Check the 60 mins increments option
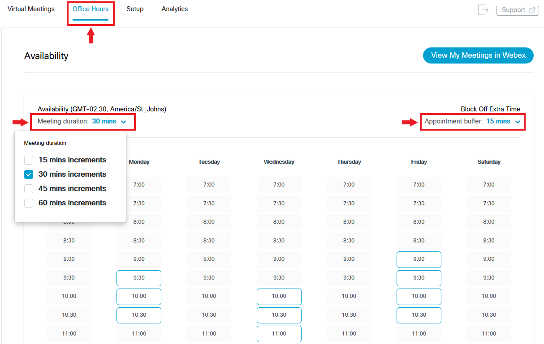The width and height of the screenshot is (544, 344). click(x=29, y=203)
